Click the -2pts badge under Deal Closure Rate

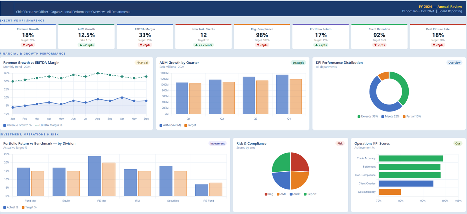438,45
